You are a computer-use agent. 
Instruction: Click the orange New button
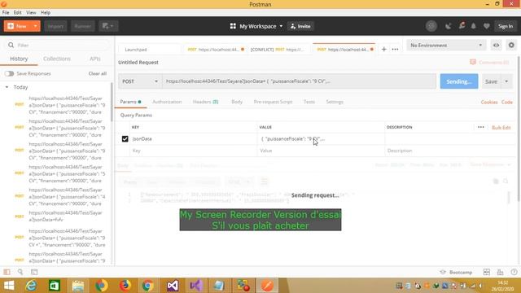17,26
